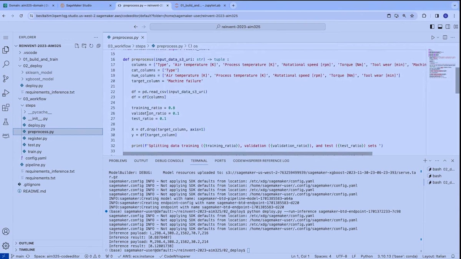Create a new terminal with plus
This screenshot has width=461, height=259.
click(425, 161)
